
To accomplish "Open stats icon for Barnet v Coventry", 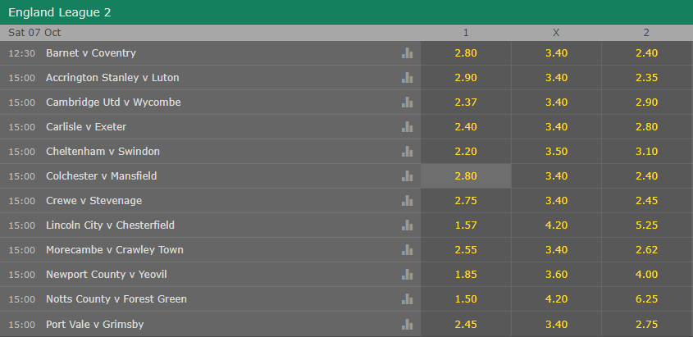I will [x=407, y=53].
